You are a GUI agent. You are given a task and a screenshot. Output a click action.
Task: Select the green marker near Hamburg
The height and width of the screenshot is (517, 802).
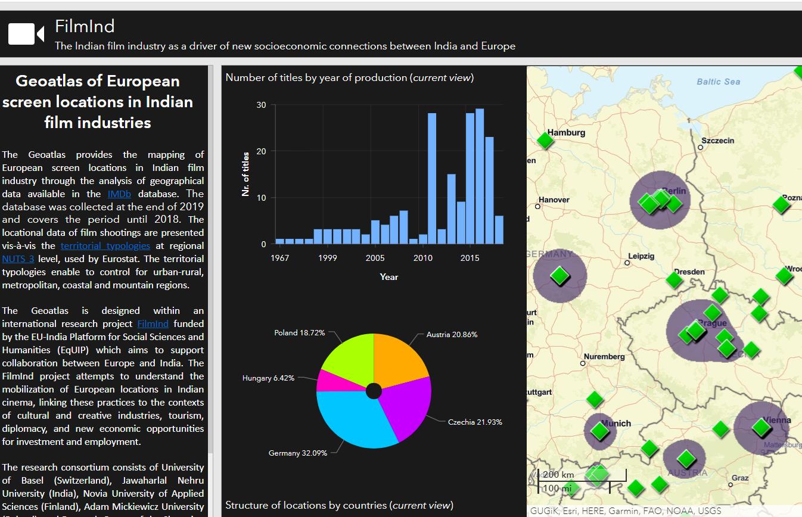(545, 141)
